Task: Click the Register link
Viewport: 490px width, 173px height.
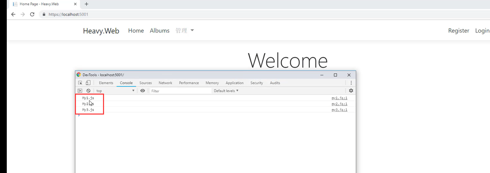Action: 458,31
